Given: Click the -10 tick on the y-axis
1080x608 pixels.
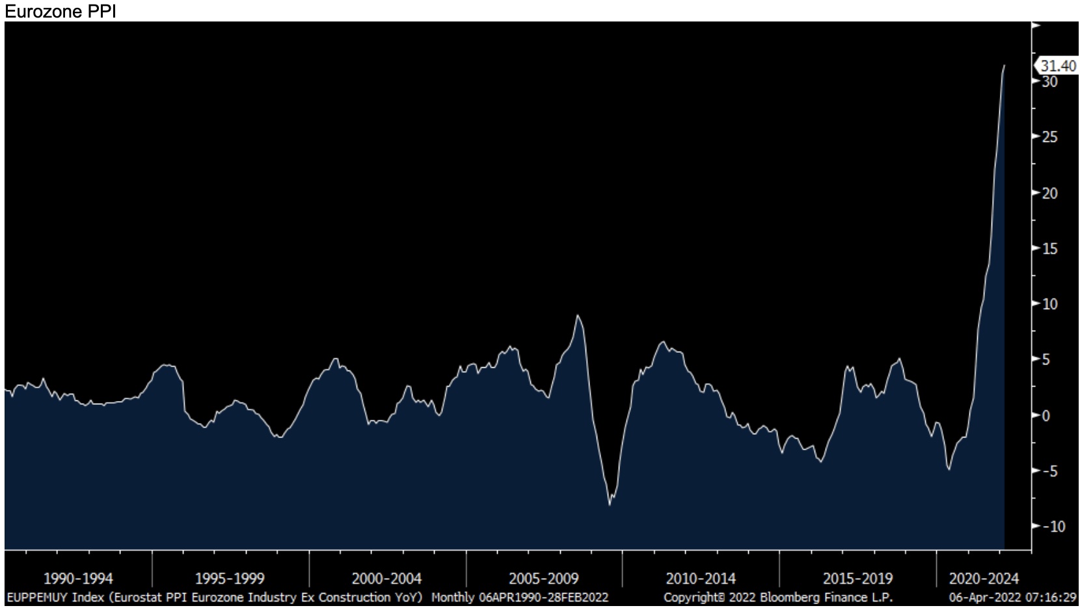Looking at the screenshot, I should click(x=1053, y=527).
